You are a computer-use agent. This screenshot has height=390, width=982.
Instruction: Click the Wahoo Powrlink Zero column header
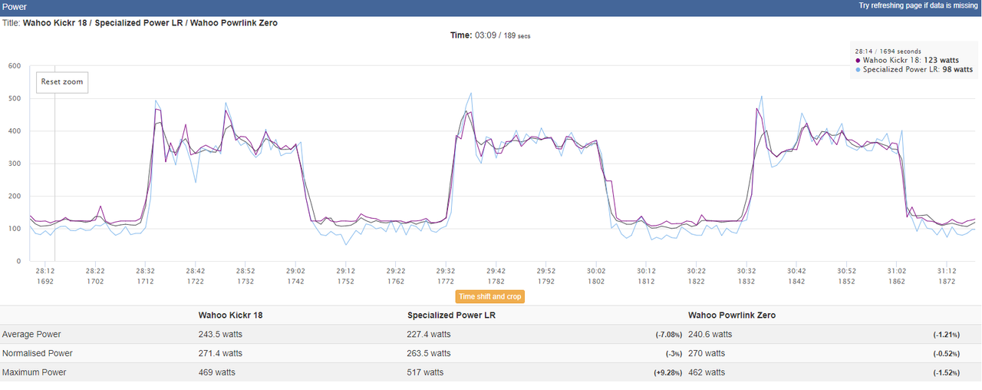click(732, 315)
